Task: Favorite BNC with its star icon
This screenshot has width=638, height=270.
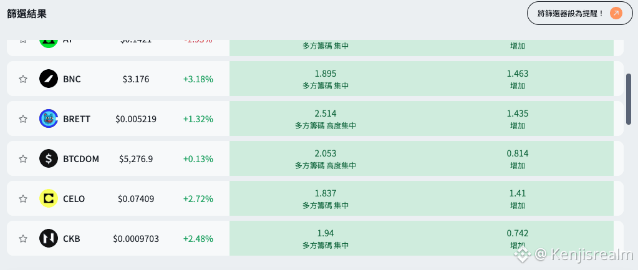Action: (x=23, y=79)
